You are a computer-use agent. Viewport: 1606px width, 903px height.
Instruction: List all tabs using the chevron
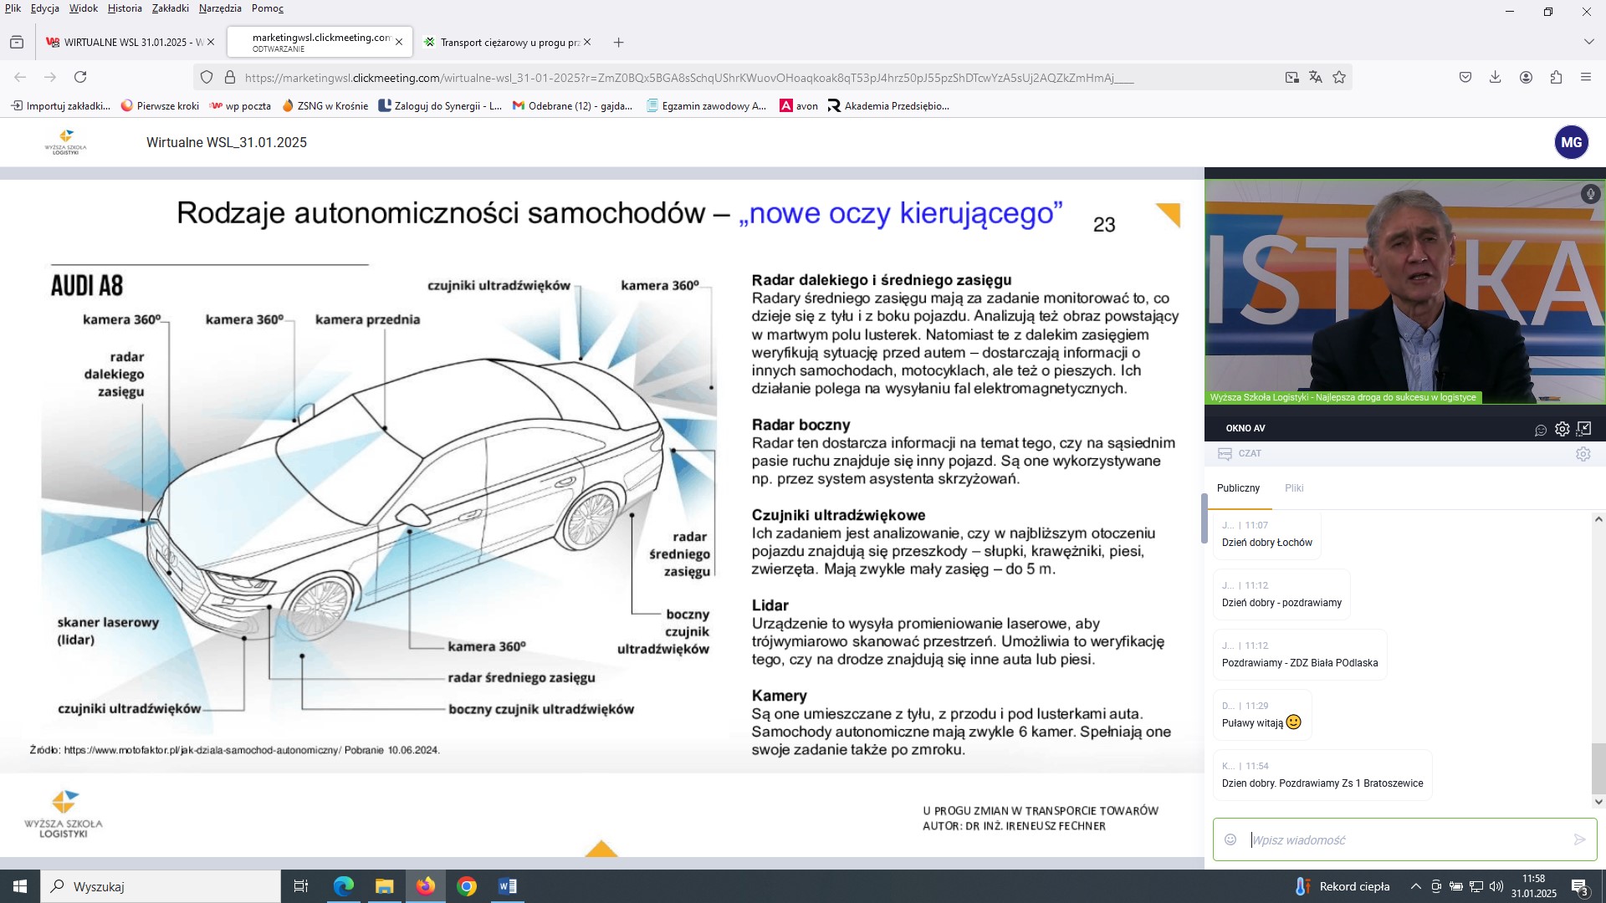tap(1588, 42)
